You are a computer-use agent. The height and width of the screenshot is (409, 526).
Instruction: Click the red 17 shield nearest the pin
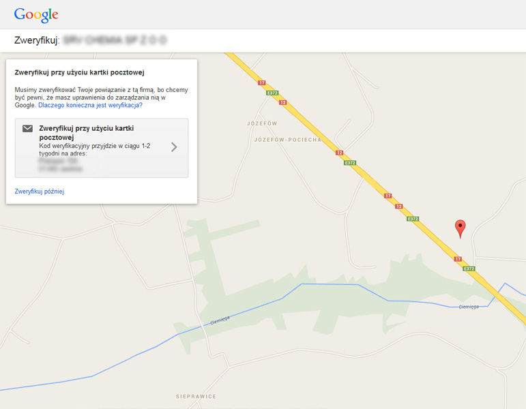[458, 259]
